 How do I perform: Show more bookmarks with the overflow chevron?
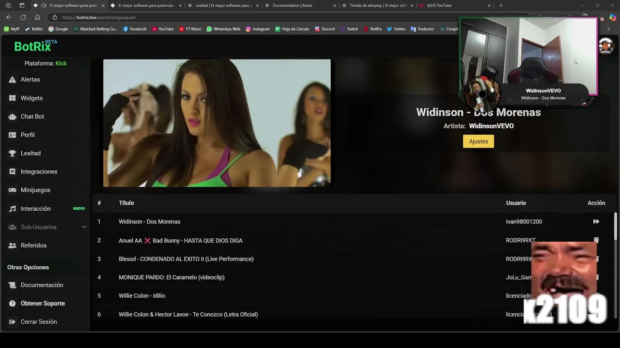[609, 29]
